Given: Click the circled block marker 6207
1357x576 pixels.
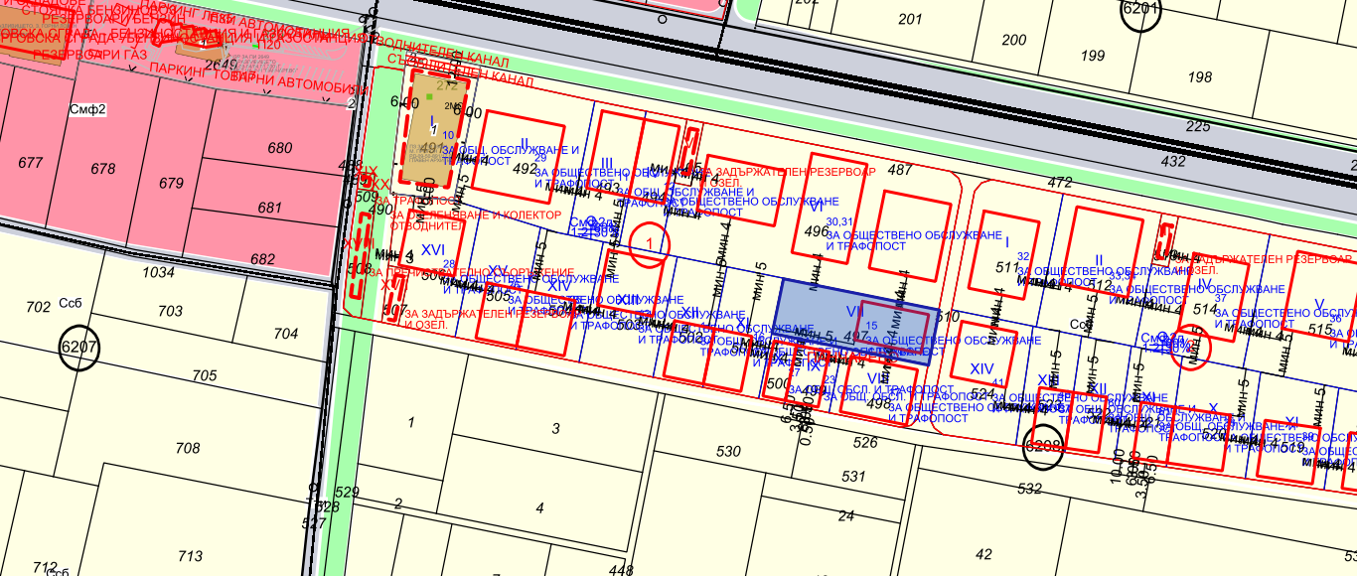Looking at the screenshot, I should click(79, 348).
